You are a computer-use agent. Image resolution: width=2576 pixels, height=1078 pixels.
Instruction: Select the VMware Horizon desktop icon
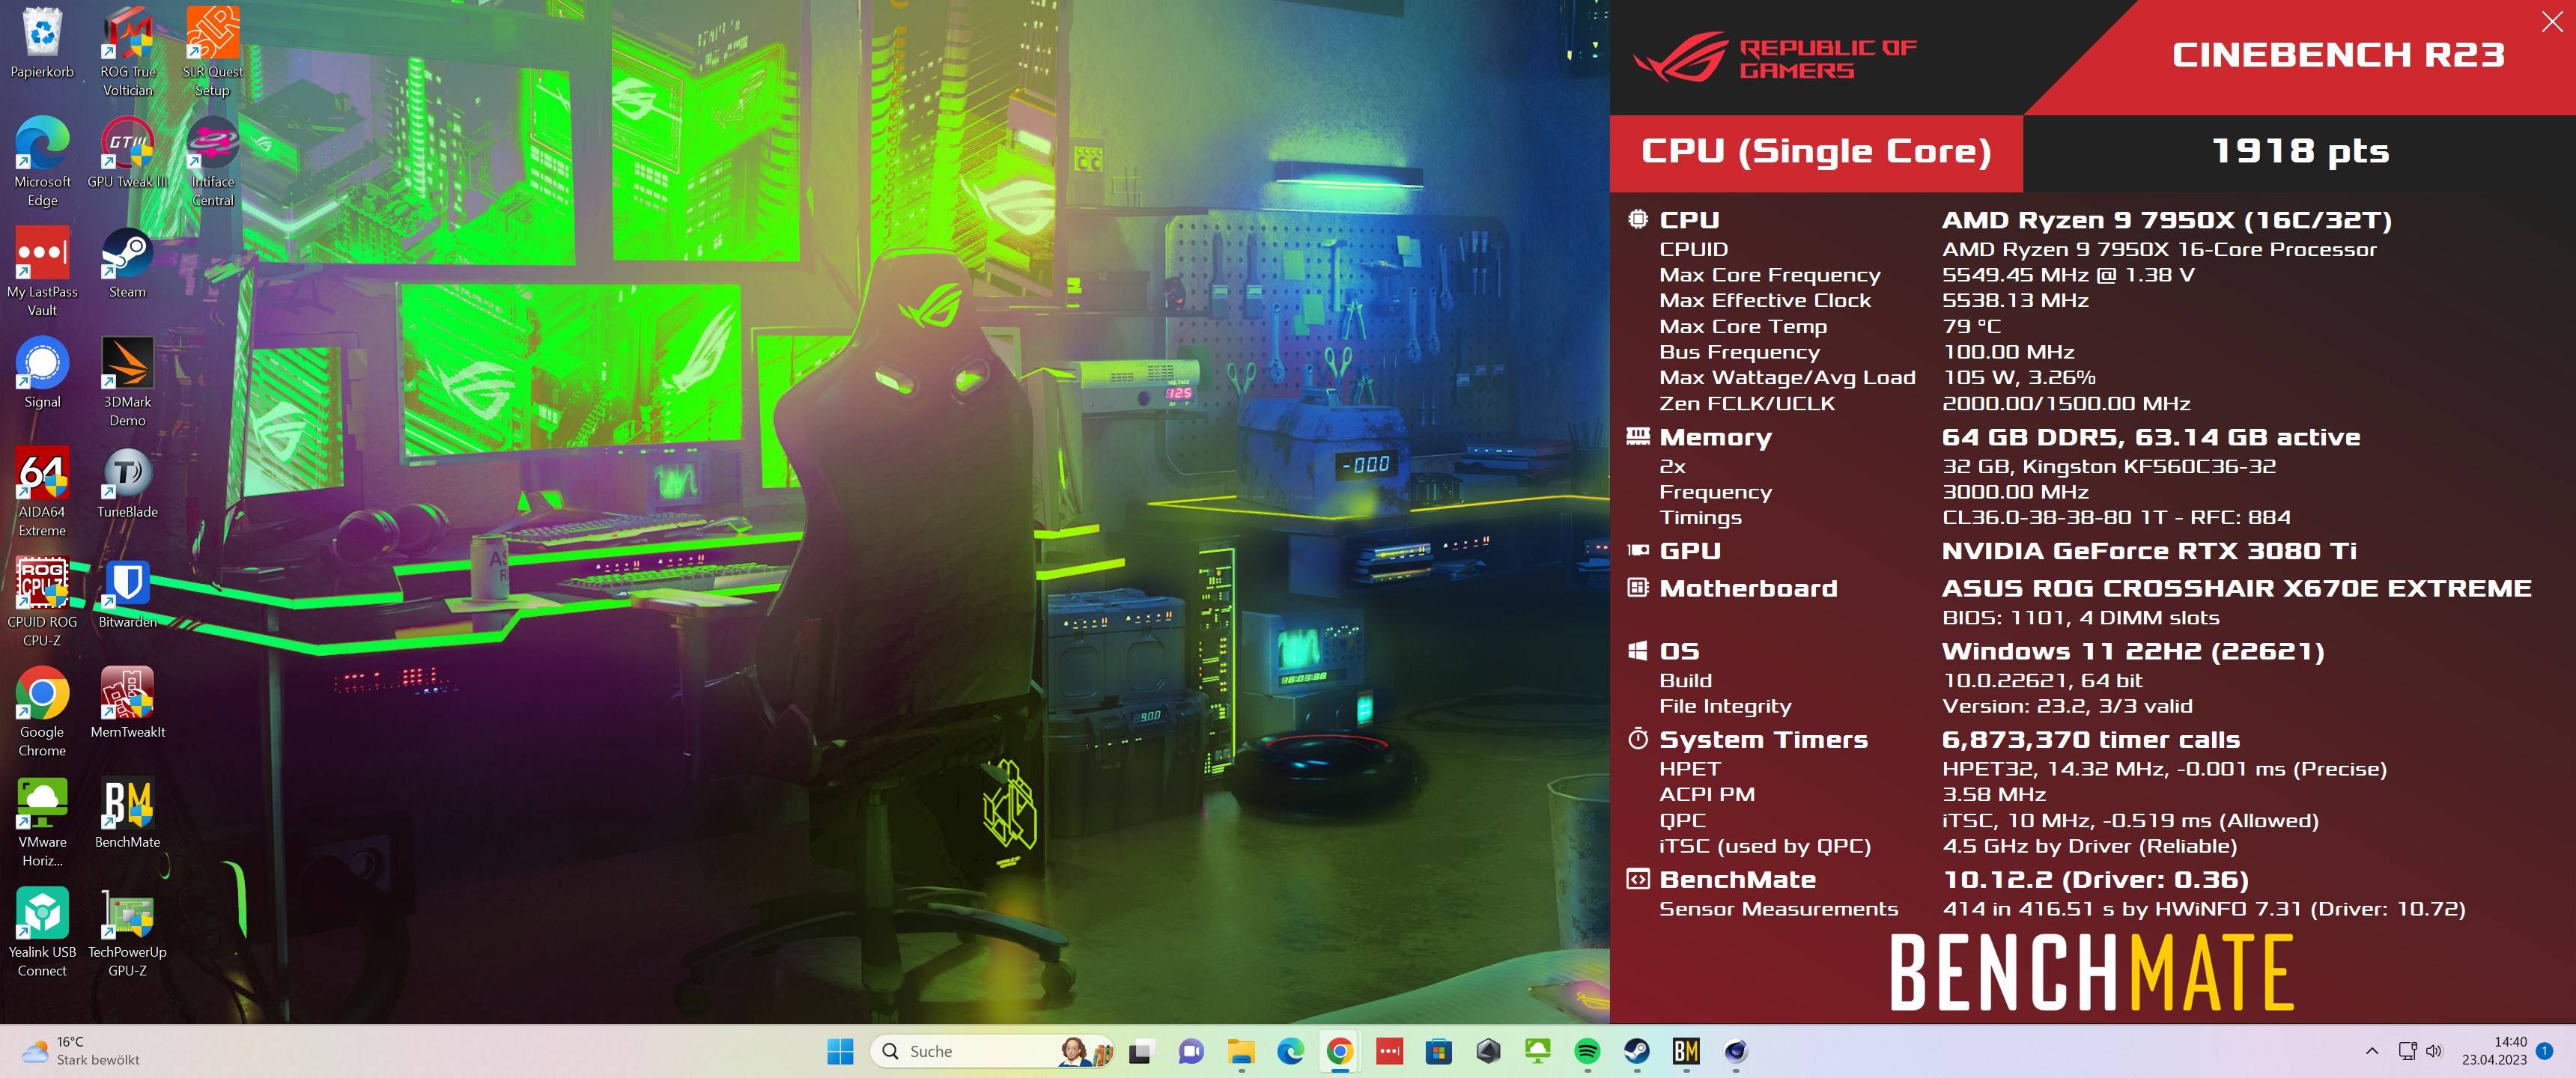click(x=42, y=822)
